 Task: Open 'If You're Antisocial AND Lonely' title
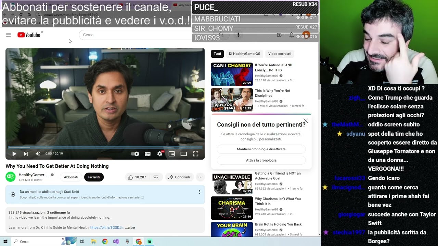pyautogui.click(x=274, y=67)
